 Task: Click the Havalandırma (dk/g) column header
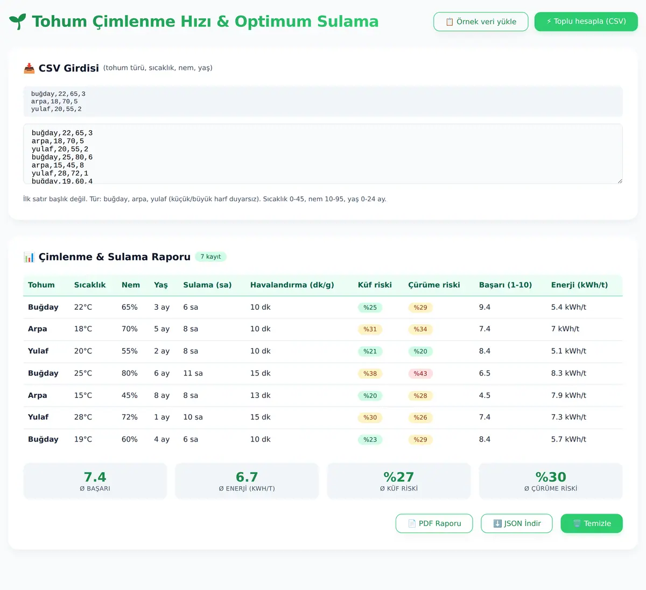point(292,285)
